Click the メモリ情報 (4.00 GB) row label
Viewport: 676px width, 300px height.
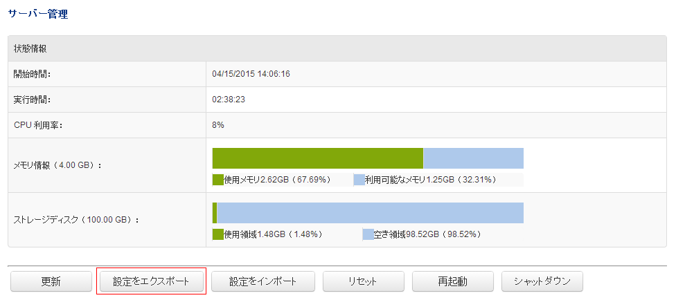(58, 166)
